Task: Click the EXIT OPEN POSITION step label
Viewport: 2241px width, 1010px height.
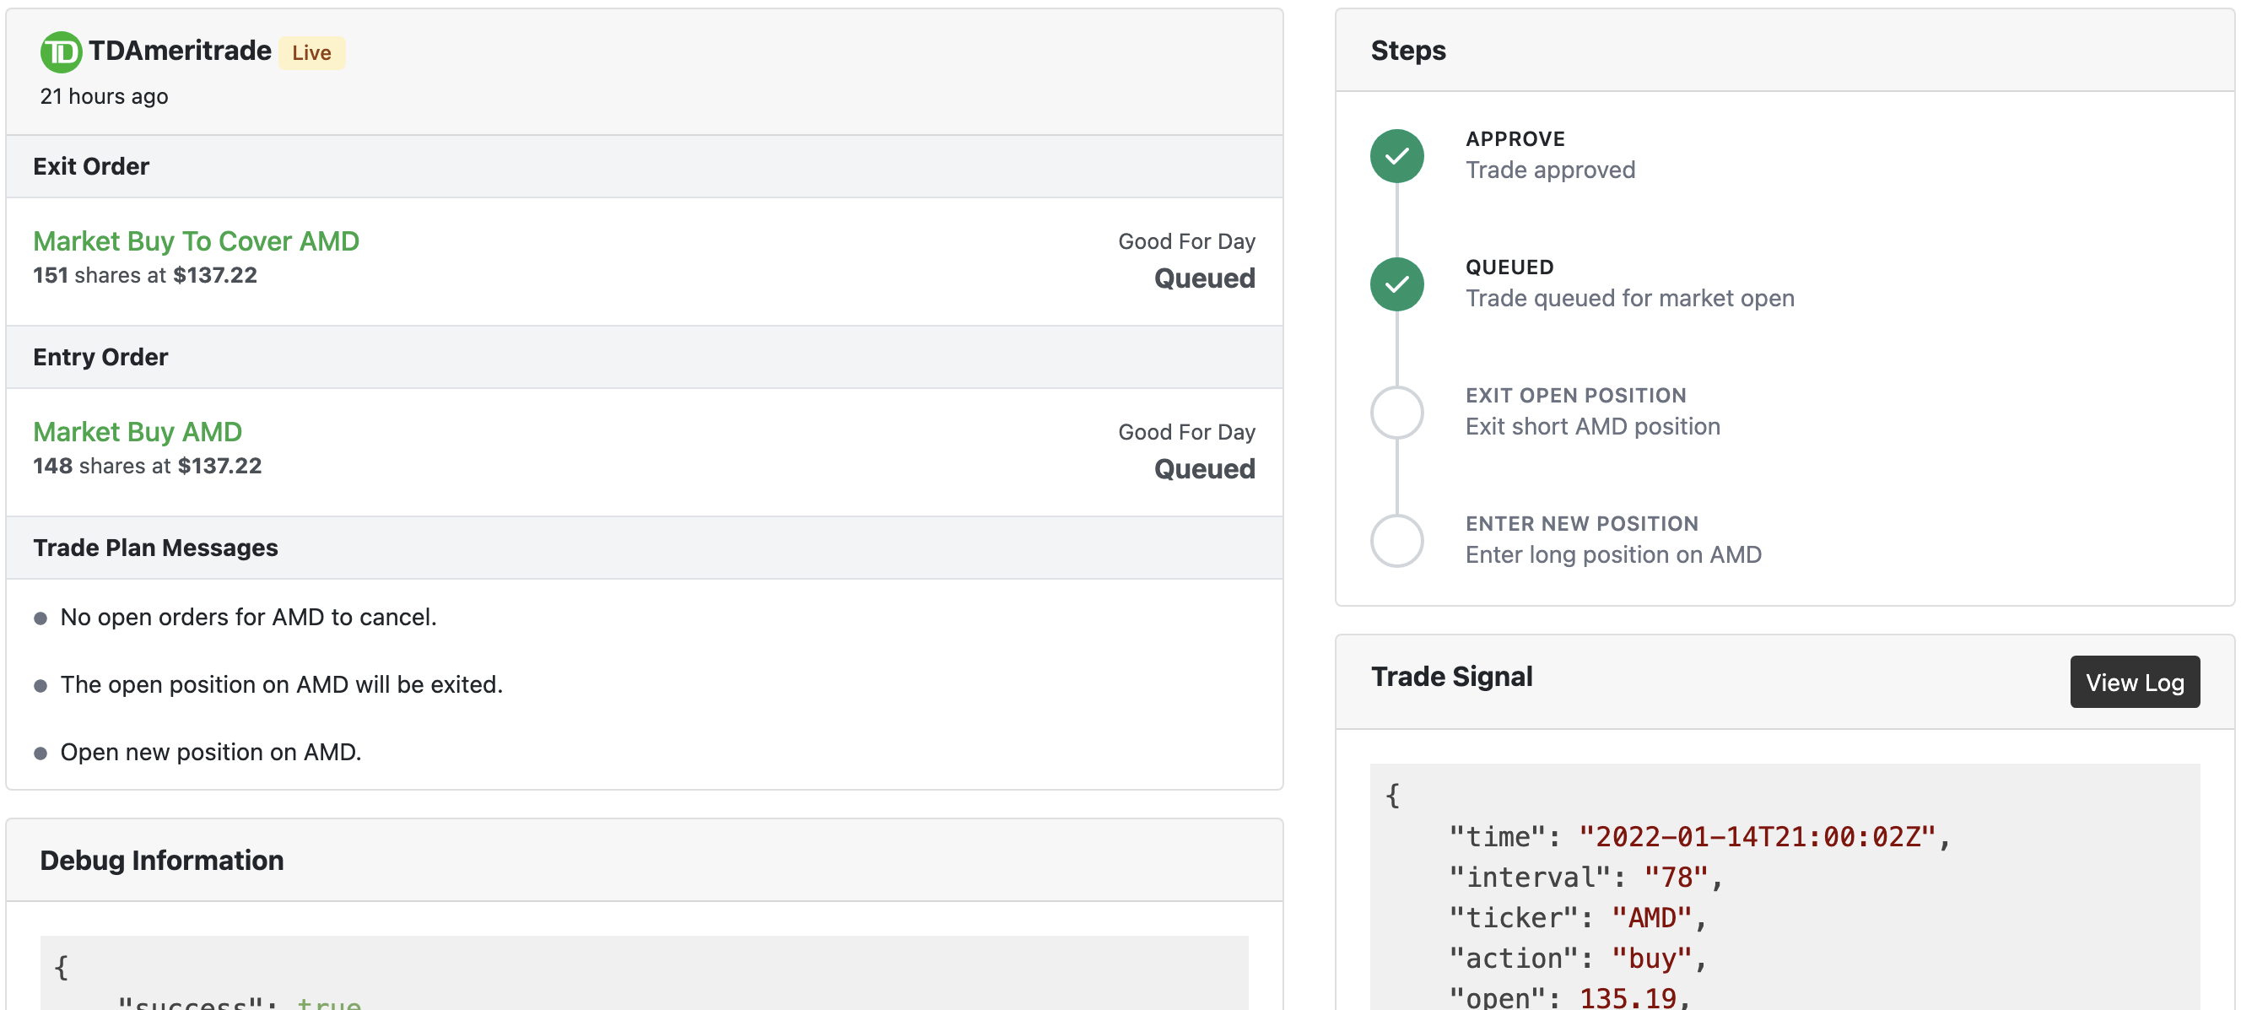Action: pyautogui.click(x=1574, y=396)
